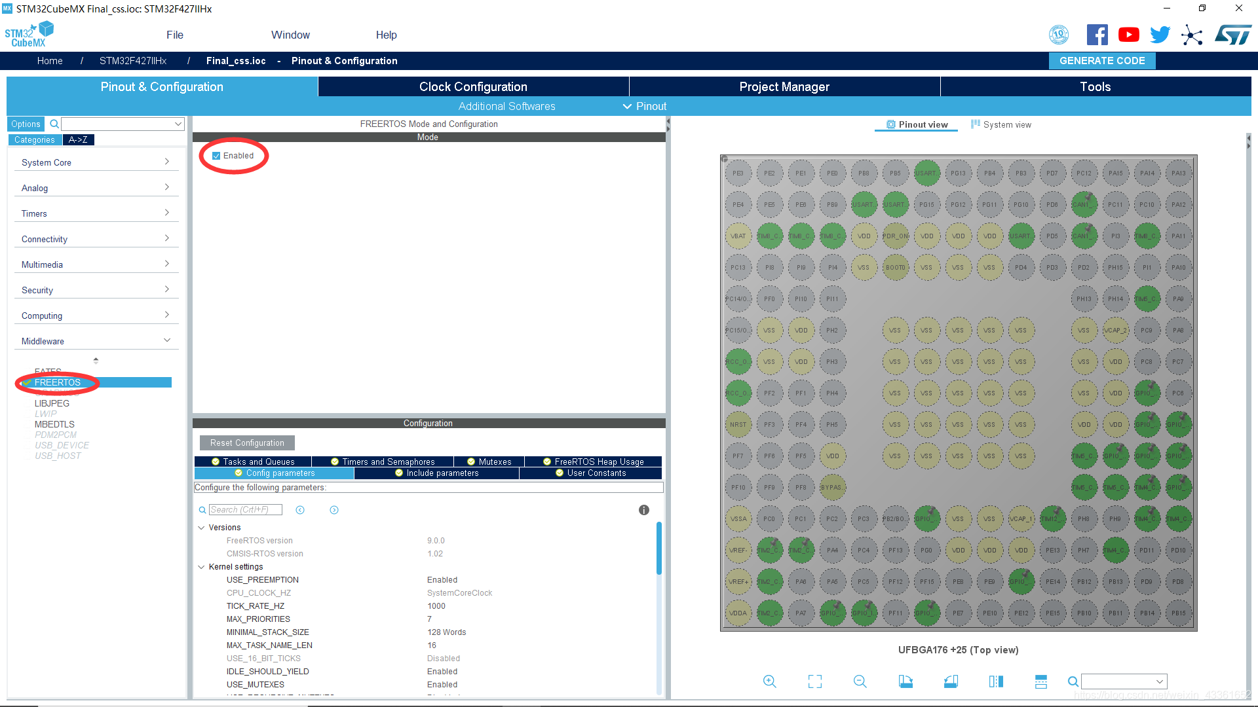This screenshot has height=707, width=1258.
Task: Click Reset Configuration button
Action: coord(247,443)
